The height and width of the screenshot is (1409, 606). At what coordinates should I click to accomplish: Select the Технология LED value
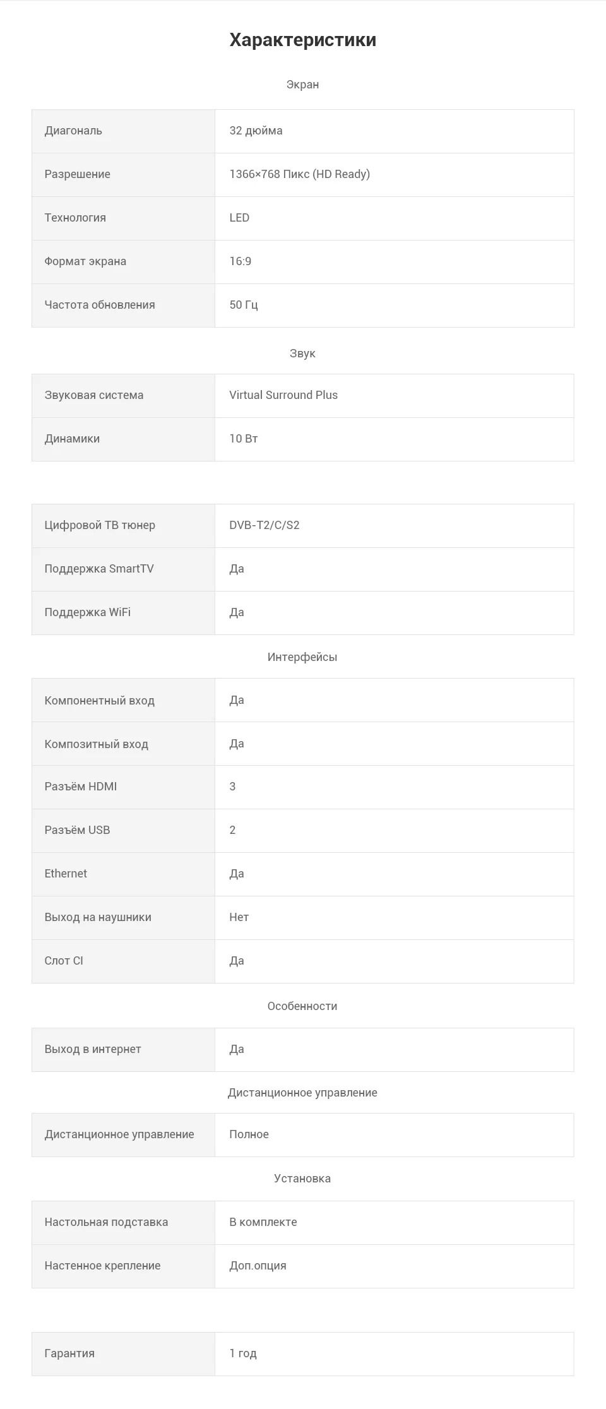tap(239, 218)
